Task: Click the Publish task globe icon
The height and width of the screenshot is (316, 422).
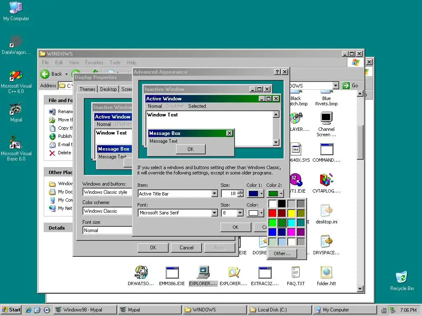Action: click(x=52, y=136)
